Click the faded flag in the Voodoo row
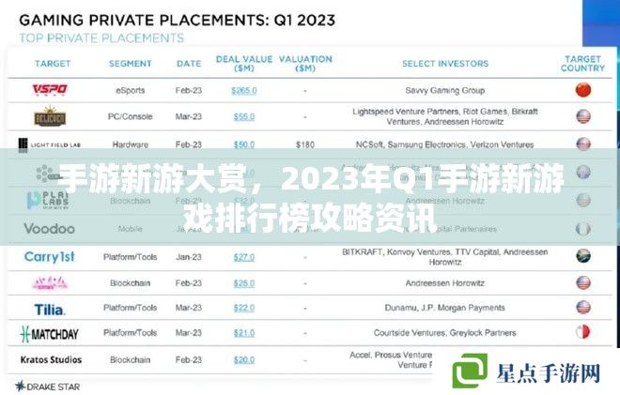The width and height of the screenshot is (620, 395). (x=583, y=229)
